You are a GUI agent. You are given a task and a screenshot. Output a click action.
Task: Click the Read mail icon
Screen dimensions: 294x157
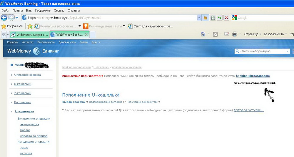click(227, 34)
